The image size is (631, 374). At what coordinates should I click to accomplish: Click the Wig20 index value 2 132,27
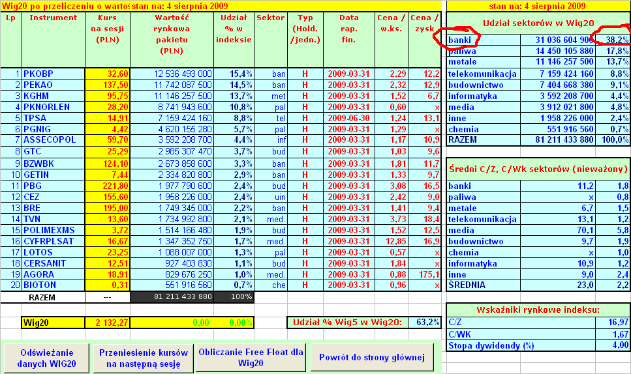pos(108,323)
